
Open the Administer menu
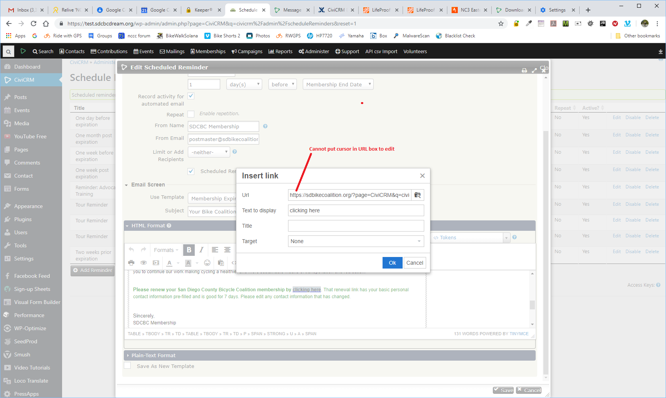[x=314, y=52]
